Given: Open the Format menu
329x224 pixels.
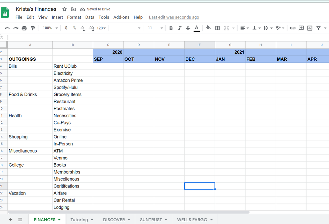Looking at the screenshot, I should coord(74,17).
